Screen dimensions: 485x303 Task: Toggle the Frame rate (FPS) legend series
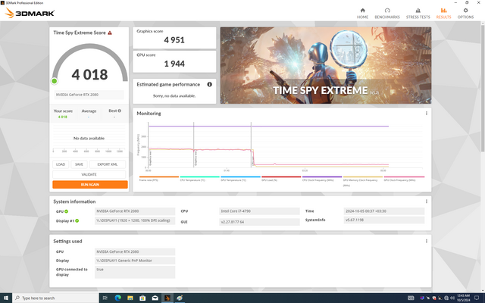tap(153, 180)
